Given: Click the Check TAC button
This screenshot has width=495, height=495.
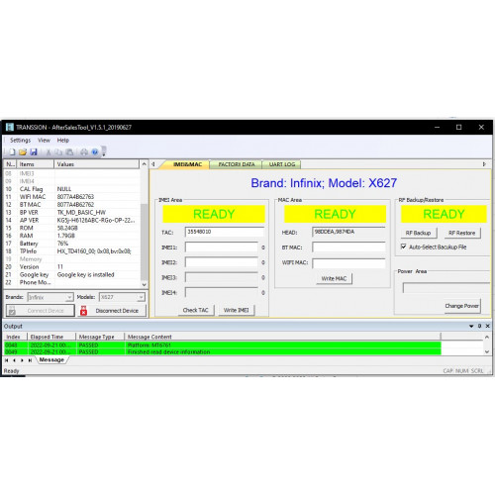Looking at the screenshot, I should point(196,310).
